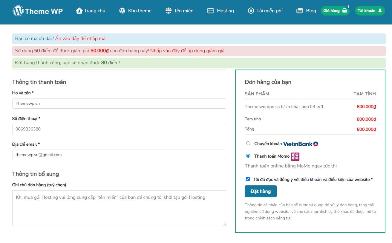Open the Tài khoản account button
The width and height of the screenshot is (392, 243).
370,11
